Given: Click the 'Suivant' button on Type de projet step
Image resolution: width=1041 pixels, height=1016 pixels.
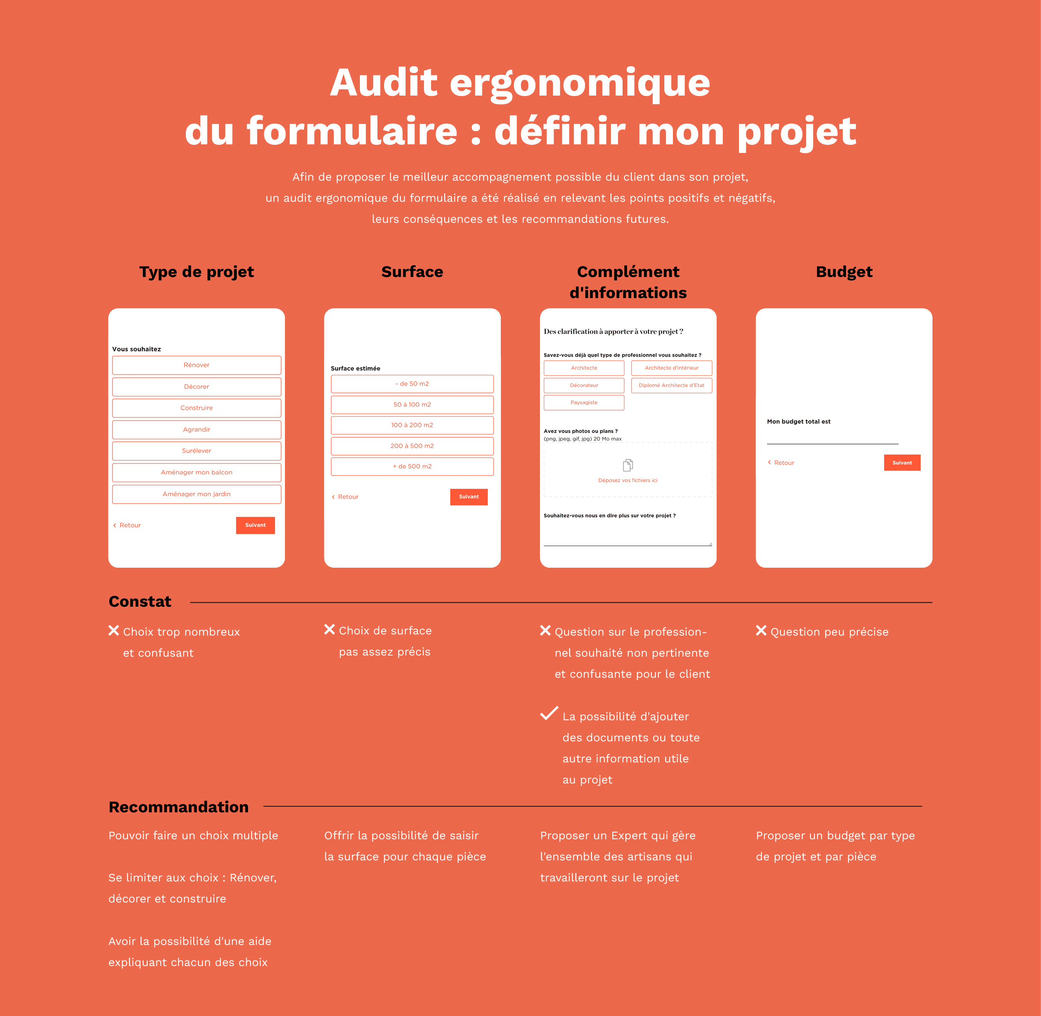Looking at the screenshot, I should point(256,525).
